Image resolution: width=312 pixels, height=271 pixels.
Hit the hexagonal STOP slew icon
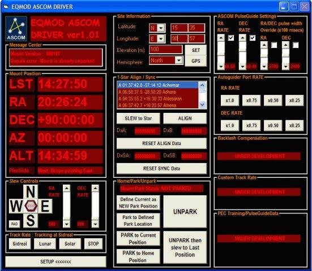click(31, 206)
